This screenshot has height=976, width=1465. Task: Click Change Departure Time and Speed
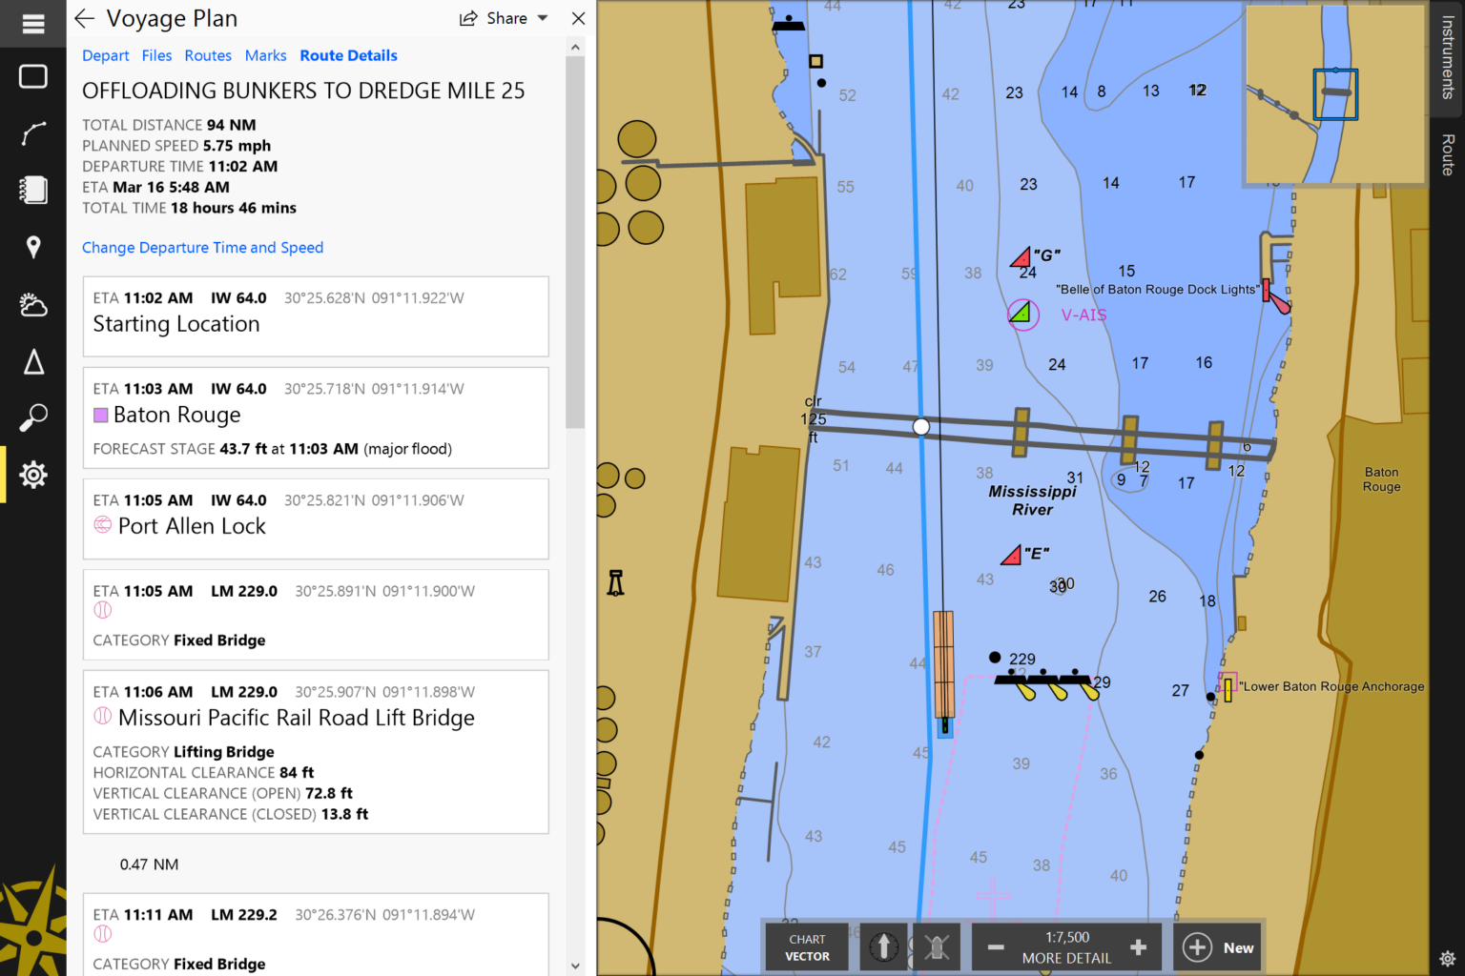202,247
